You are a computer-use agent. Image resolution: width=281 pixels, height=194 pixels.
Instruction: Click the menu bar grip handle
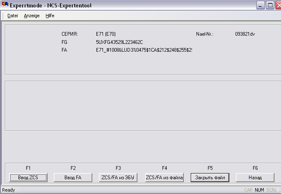(3, 16)
